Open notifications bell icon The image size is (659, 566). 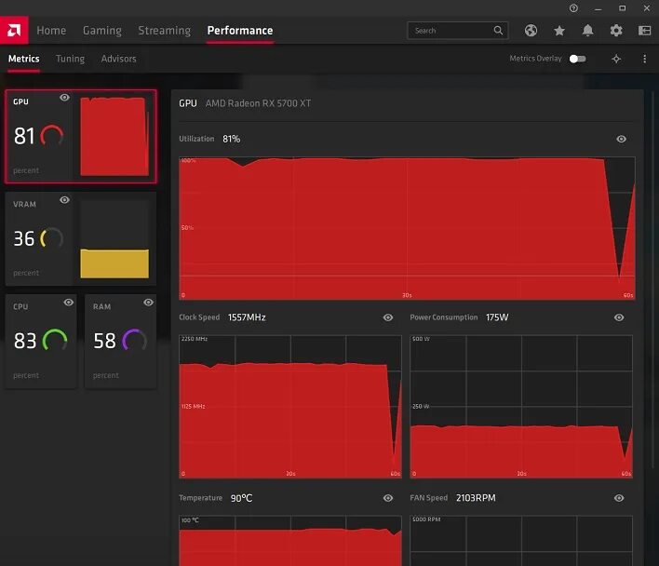[x=587, y=30]
